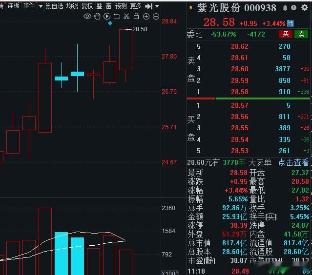Select sell level 4 price 28.61
Image resolution: width=312 pixels, height=275 pixels.
point(240,58)
